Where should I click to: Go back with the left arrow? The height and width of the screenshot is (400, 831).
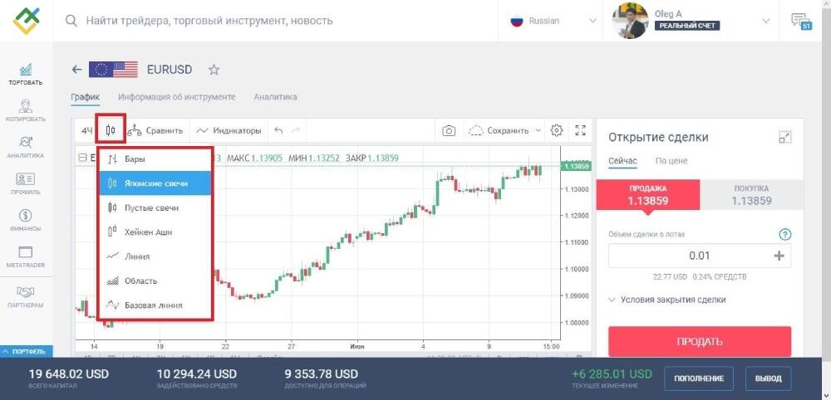point(76,70)
